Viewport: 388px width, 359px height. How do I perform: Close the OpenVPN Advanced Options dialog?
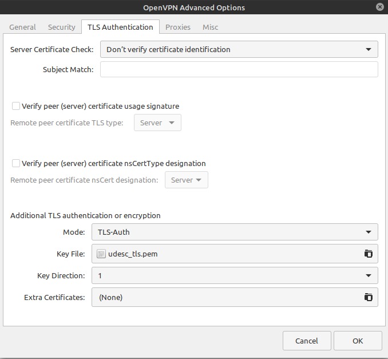(x=380, y=7)
